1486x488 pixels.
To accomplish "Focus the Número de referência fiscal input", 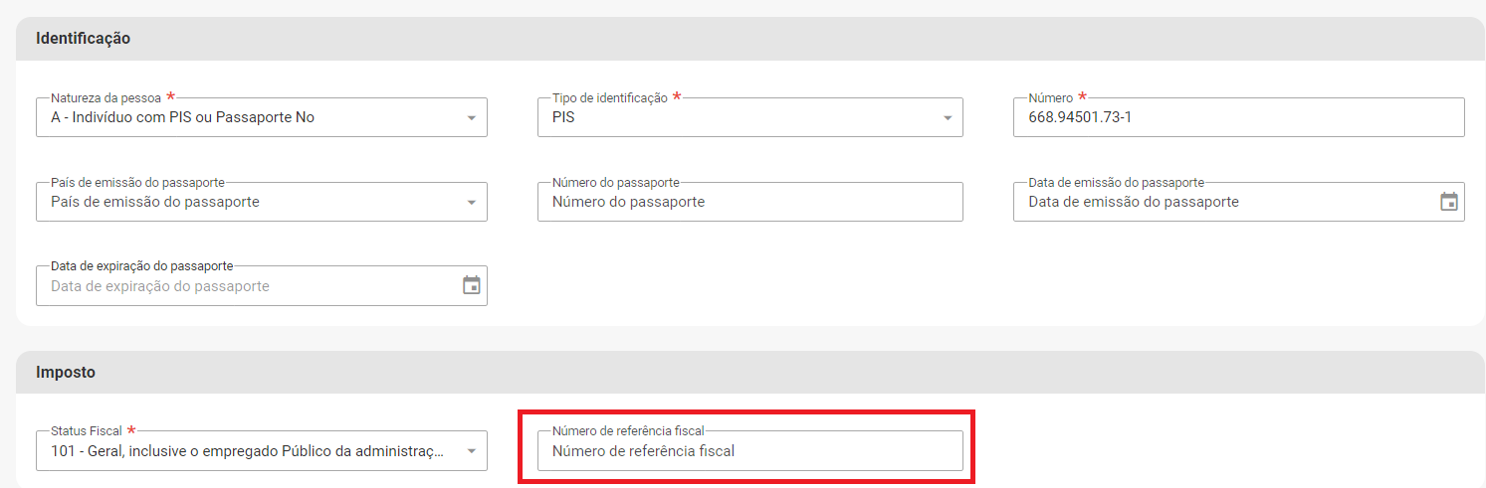I will [x=748, y=450].
